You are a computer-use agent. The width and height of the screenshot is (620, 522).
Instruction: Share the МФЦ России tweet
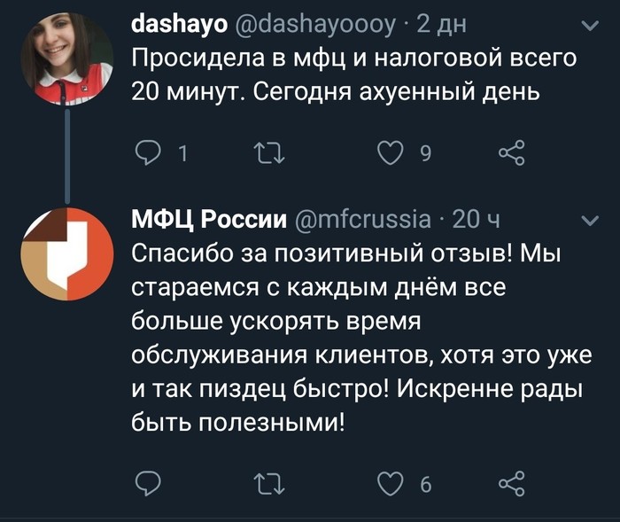512,483
